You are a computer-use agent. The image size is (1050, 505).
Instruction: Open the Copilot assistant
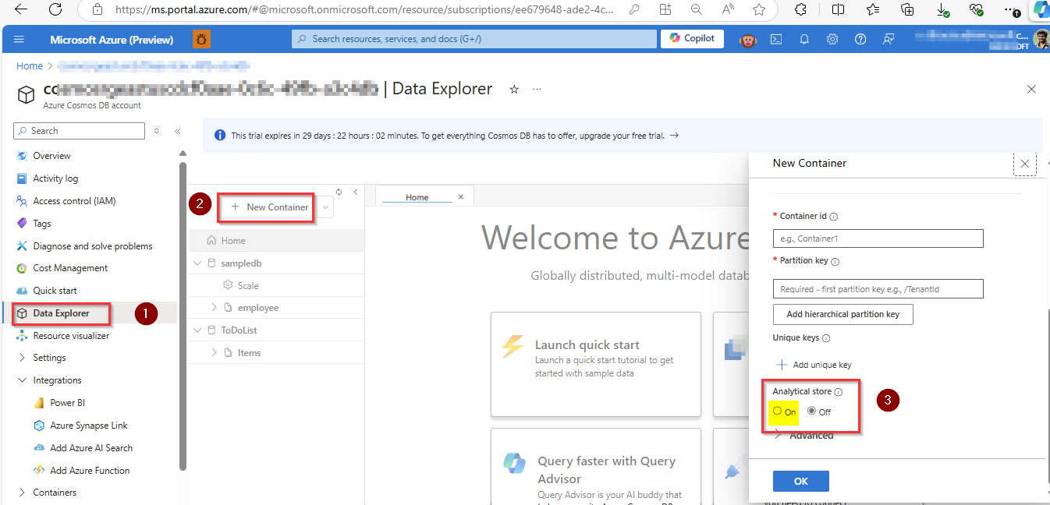tap(691, 38)
